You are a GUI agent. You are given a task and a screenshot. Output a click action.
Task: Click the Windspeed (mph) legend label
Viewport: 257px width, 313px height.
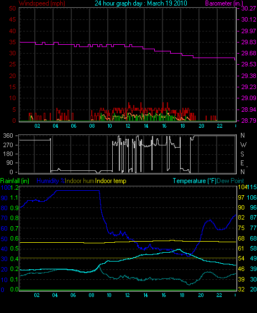click(x=42, y=3)
